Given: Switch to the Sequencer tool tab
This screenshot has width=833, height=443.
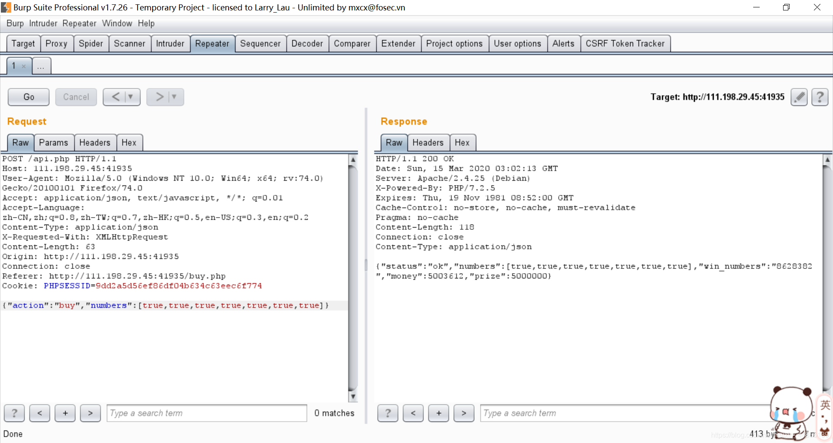Looking at the screenshot, I should [260, 43].
